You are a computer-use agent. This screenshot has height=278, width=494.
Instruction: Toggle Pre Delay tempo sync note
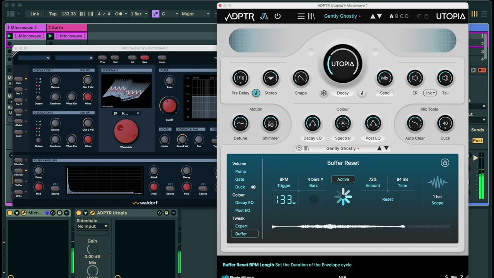tap(256, 93)
